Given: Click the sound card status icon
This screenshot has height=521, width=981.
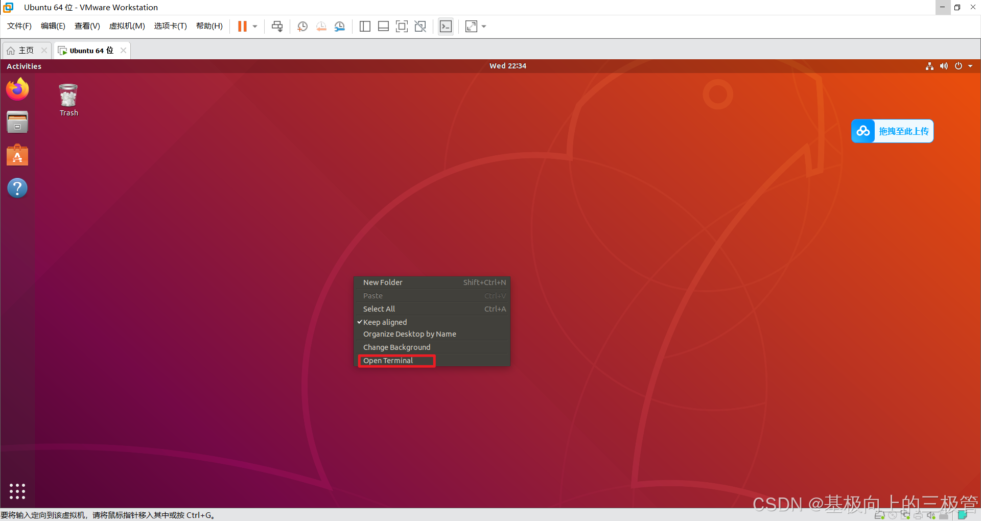Looking at the screenshot, I should pyautogui.click(x=931, y=515).
